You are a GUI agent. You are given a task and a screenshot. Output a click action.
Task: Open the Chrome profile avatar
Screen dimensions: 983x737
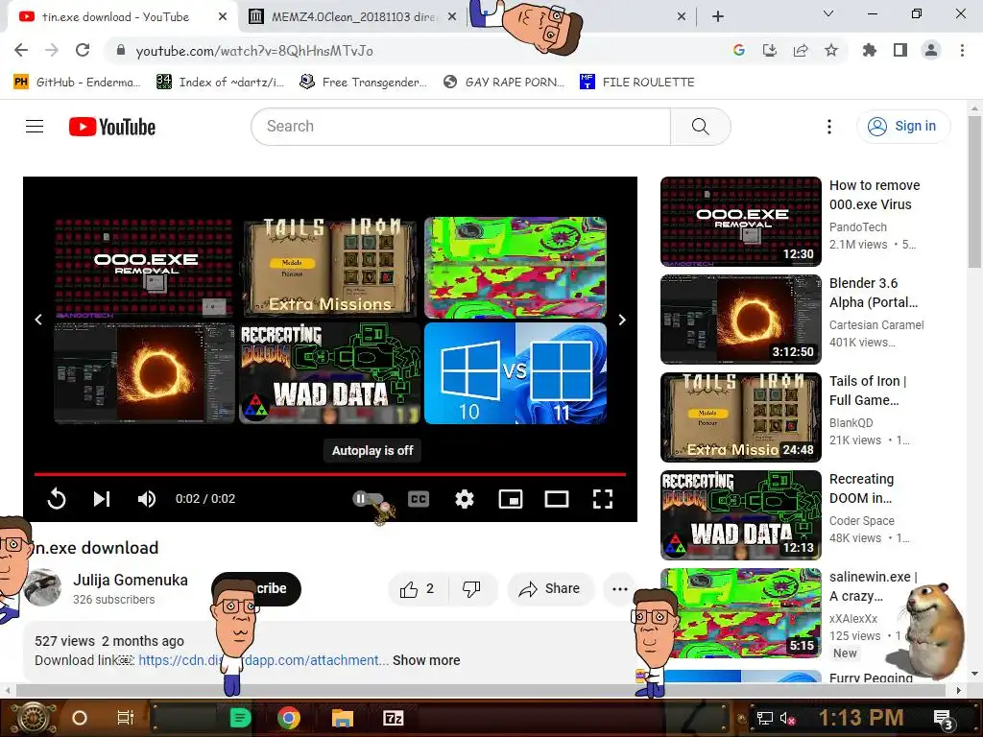click(x=931, y=50)
